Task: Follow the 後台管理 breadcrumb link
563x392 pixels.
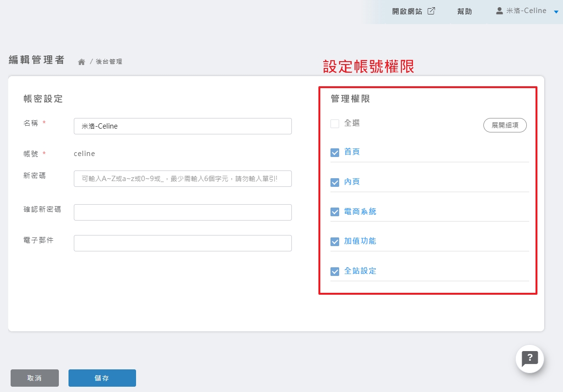Action: 109,62
